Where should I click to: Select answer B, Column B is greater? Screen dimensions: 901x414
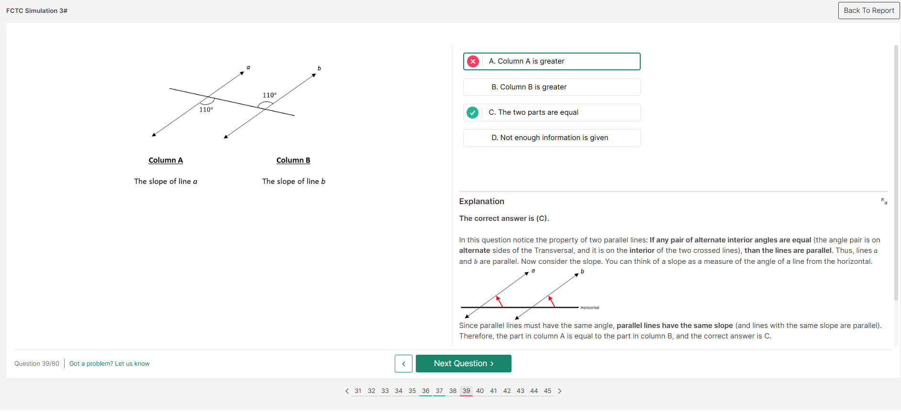(551, 87)
